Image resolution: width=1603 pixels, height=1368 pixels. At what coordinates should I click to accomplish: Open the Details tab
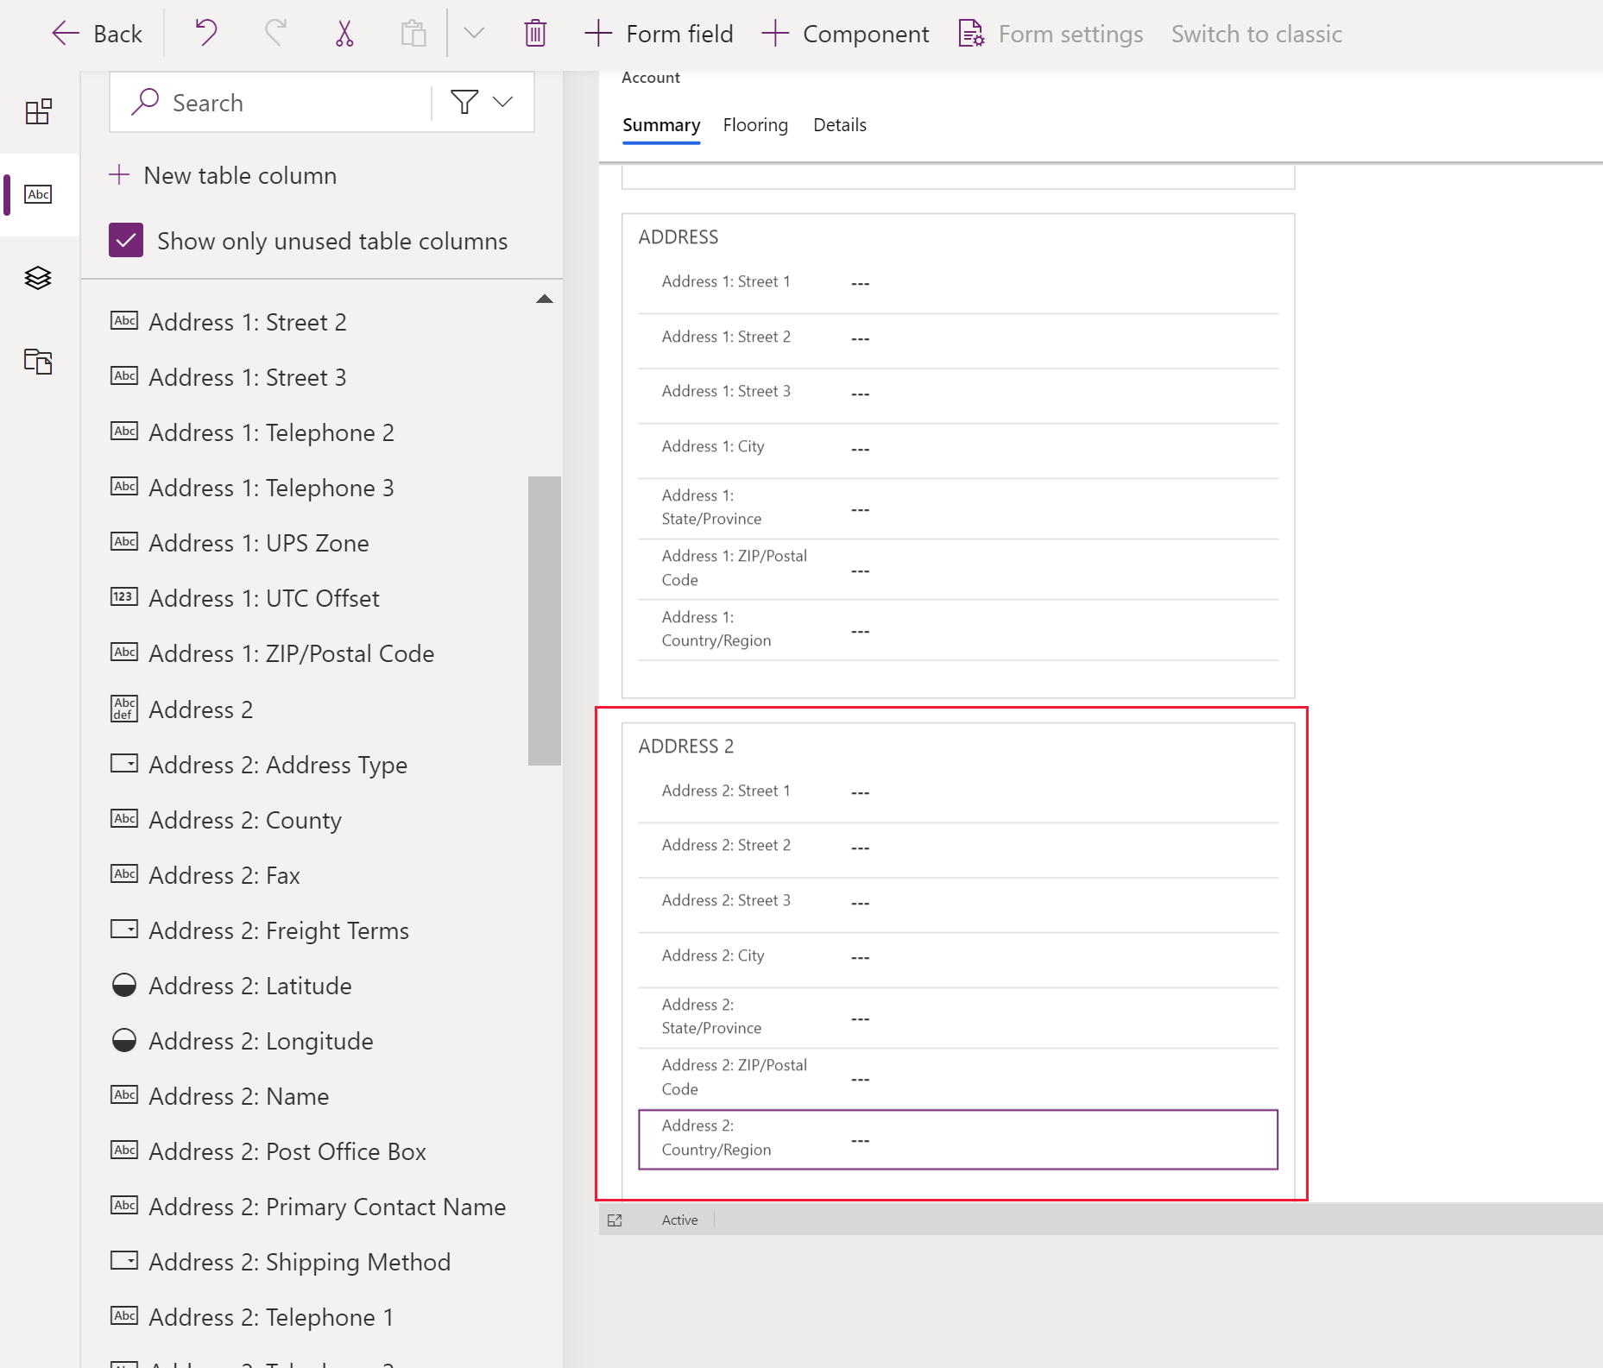839,125
